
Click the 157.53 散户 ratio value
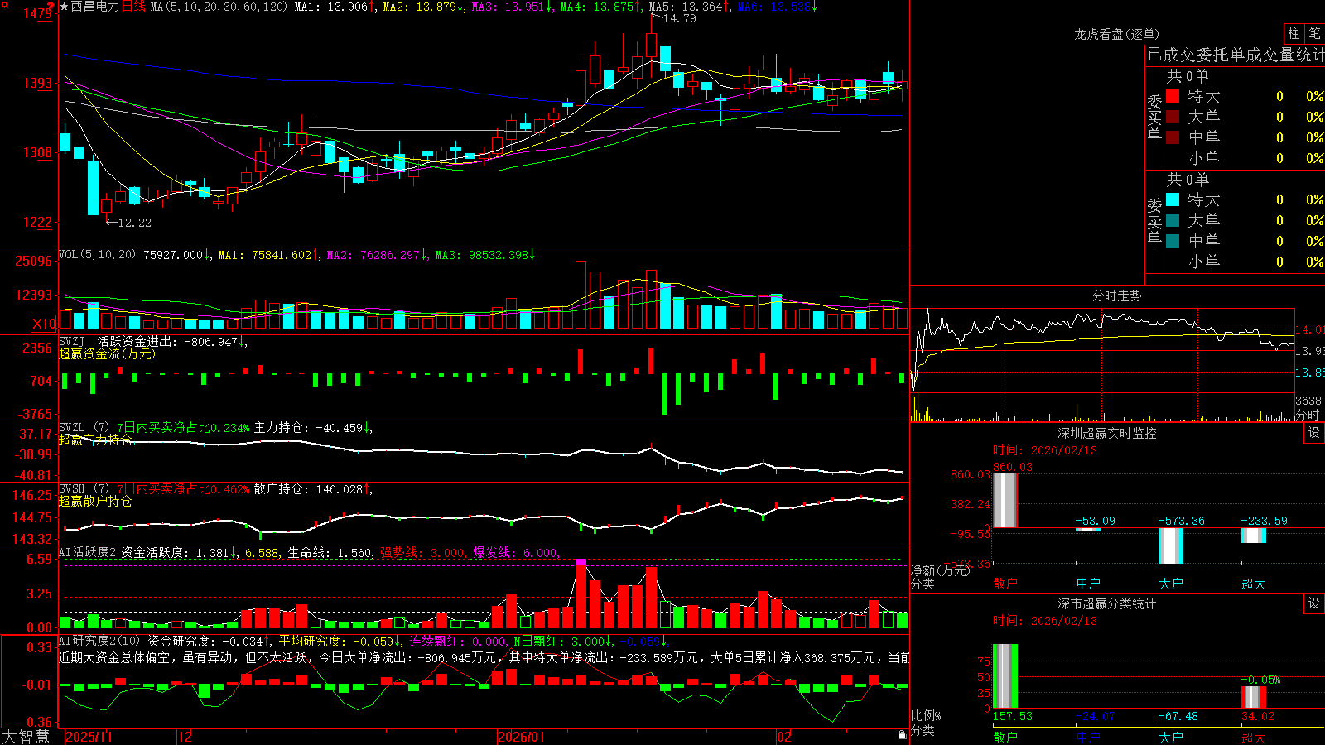coord(1013,716)
